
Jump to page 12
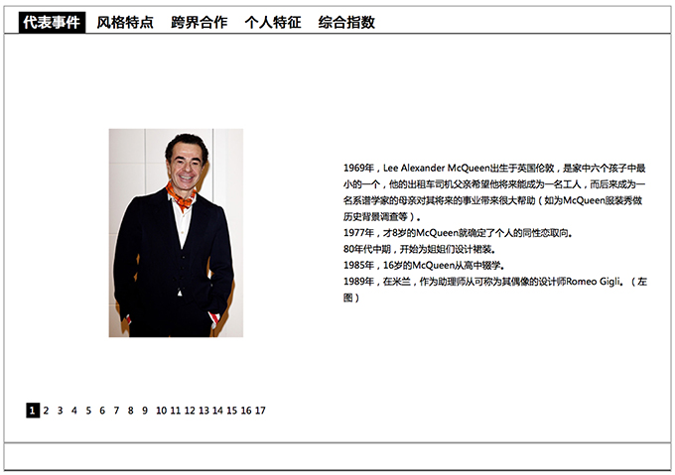[190, 411]
